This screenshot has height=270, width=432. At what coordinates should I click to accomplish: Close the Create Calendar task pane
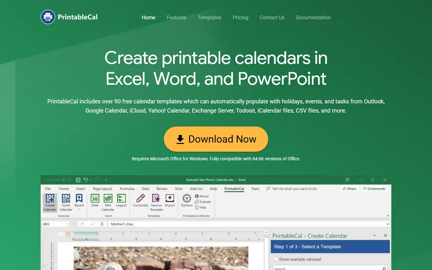pyautogui.click(x=385, y=235)
